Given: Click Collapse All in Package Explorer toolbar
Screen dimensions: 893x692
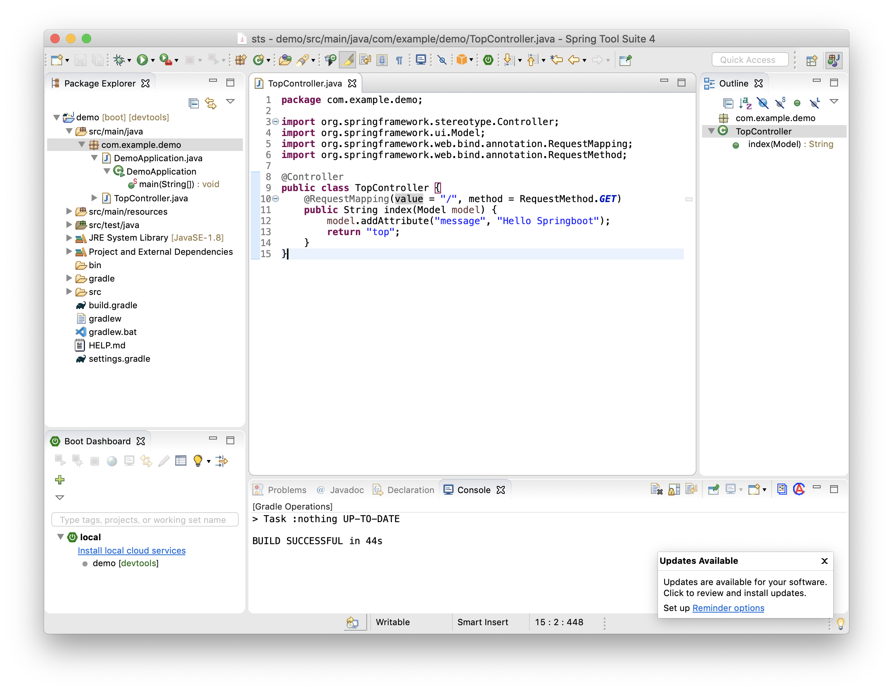Looking at the screenshot, I should point(193,103).
